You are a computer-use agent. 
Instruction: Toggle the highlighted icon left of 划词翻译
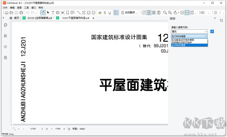coord(116,13)
